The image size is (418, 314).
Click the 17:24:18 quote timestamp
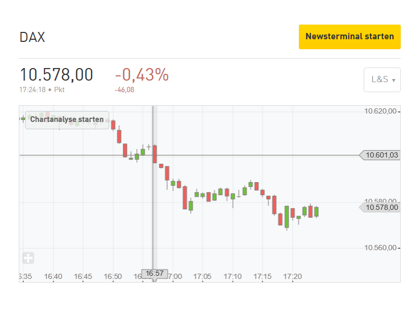(x=32, y=89)
